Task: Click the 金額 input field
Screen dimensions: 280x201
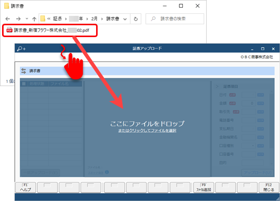Action: coord(249,103)
